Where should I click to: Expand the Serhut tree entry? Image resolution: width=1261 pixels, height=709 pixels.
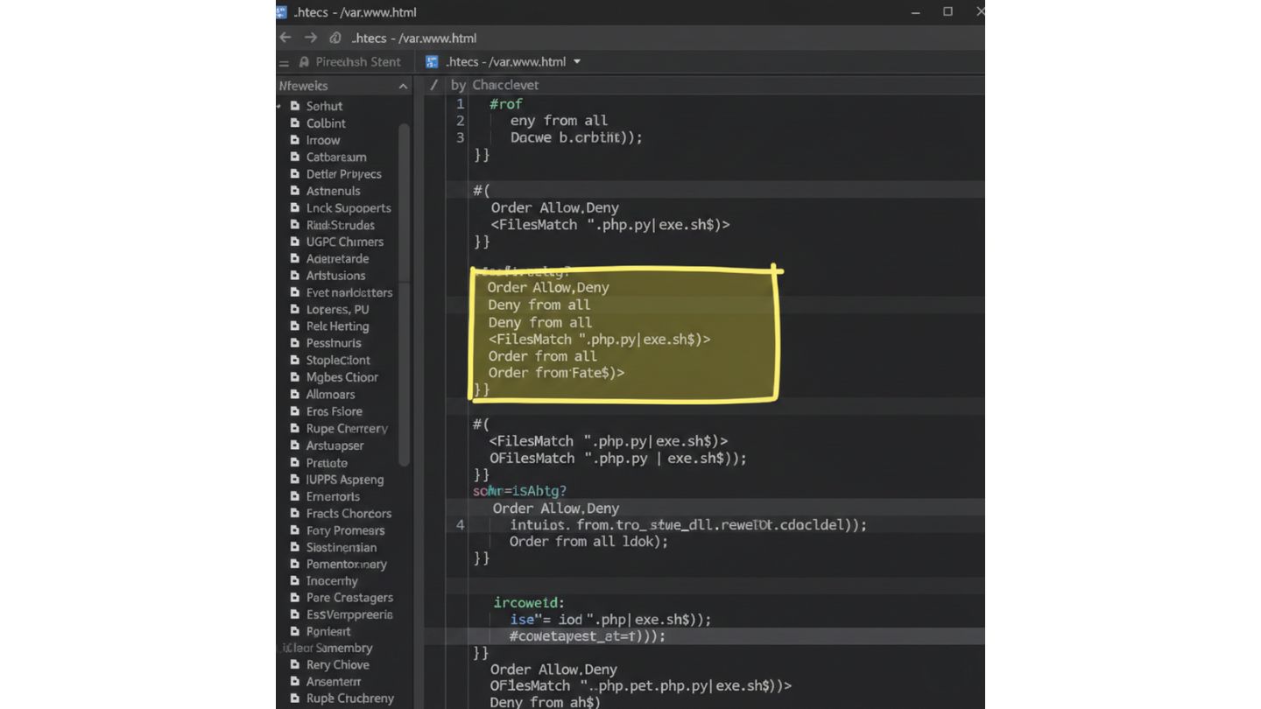point(278,106)
